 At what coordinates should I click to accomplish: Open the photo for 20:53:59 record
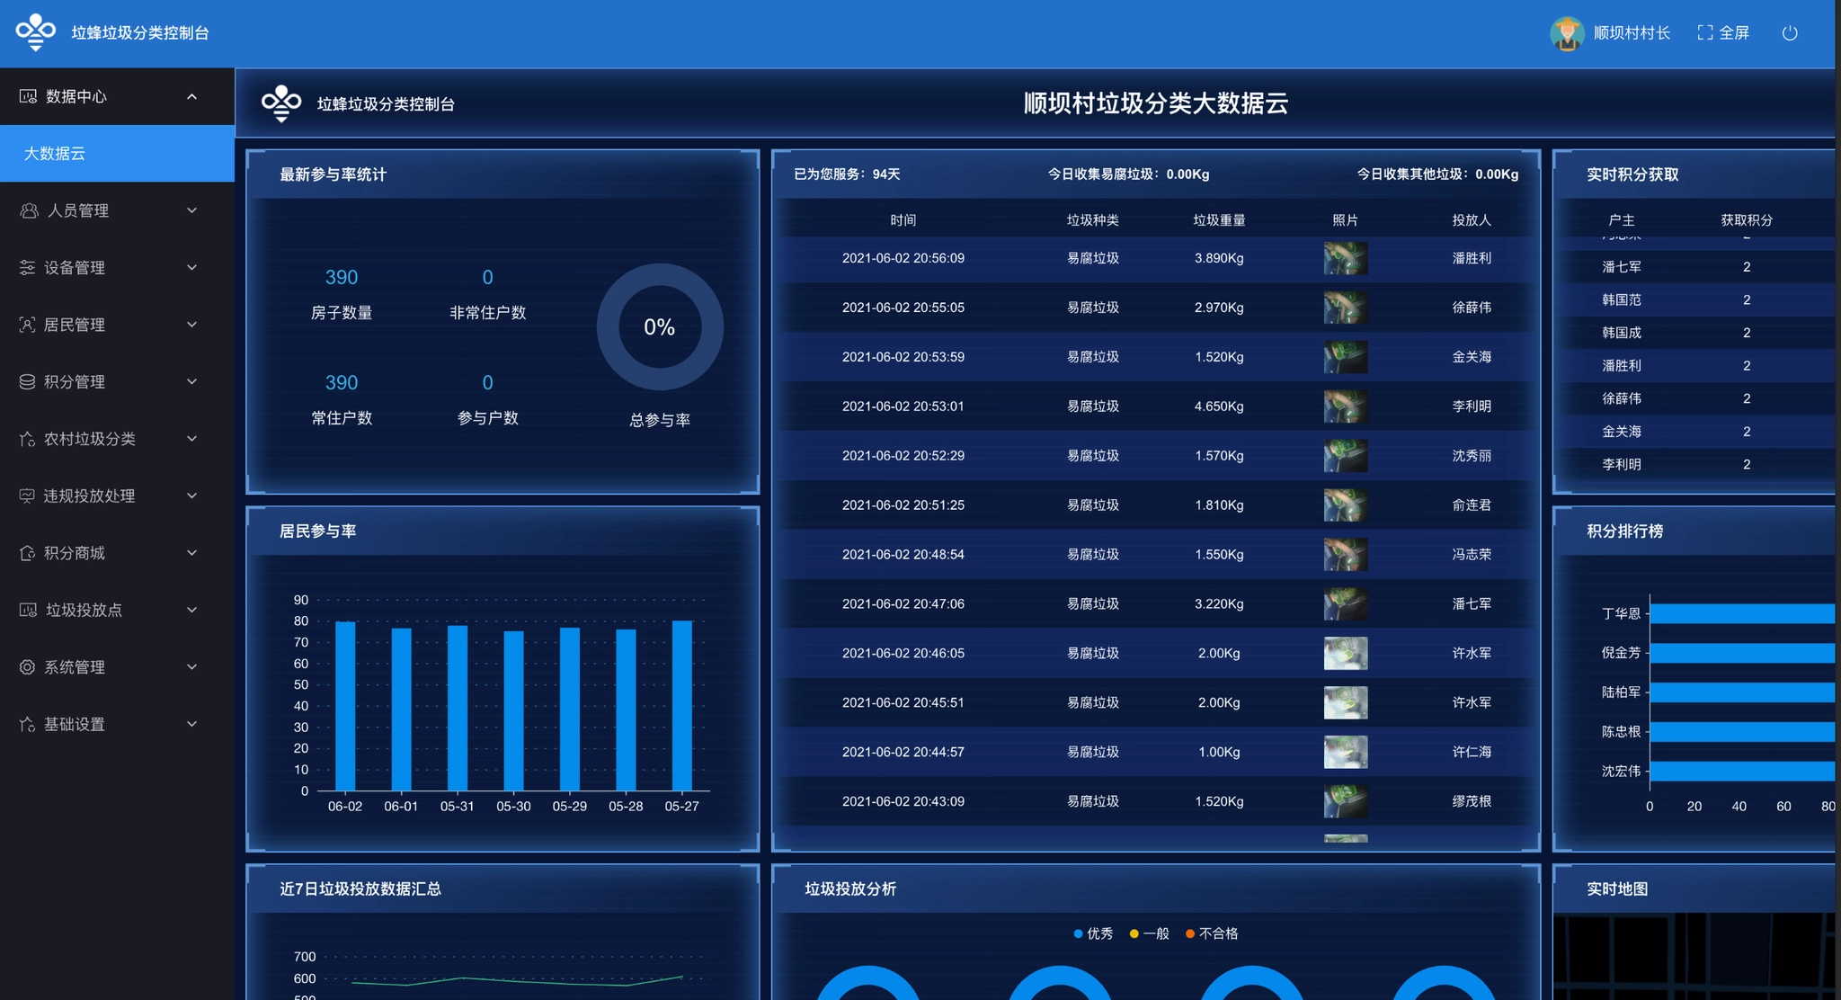pyautogui.click(x=1346, y=357)
